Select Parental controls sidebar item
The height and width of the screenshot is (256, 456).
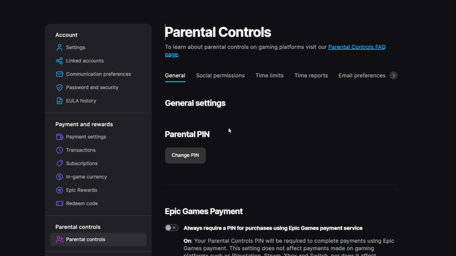tap(98, 240)
